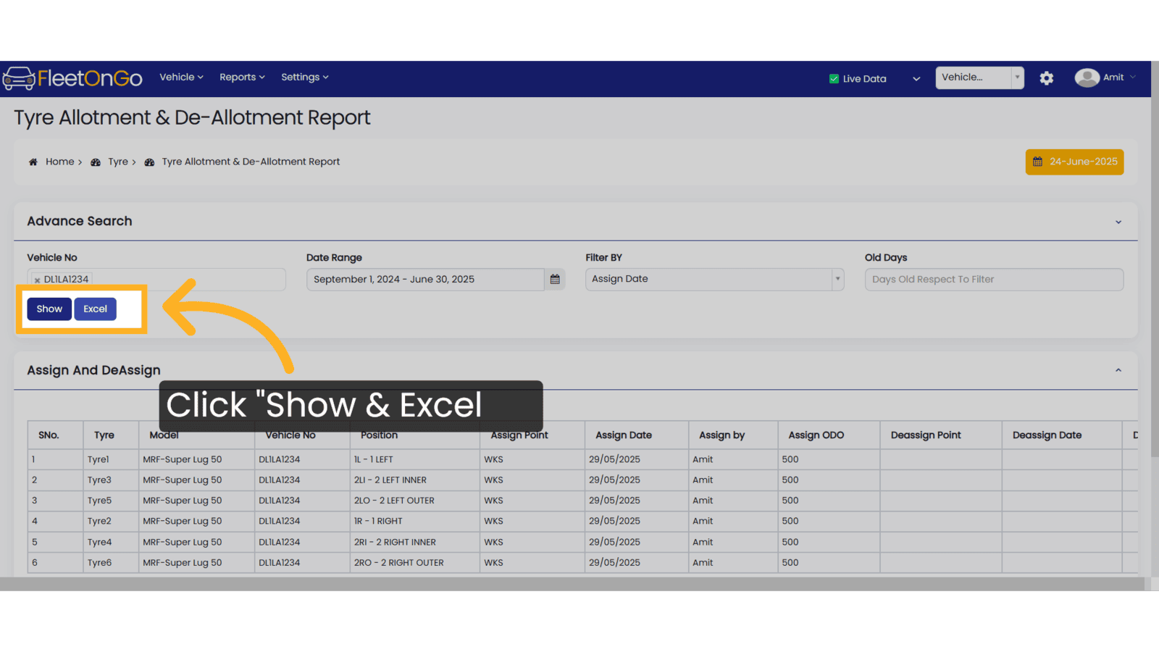Select the Tyre3 cell
The image size is (1159, 652).
pyautogui.click(x=110, y=480)
